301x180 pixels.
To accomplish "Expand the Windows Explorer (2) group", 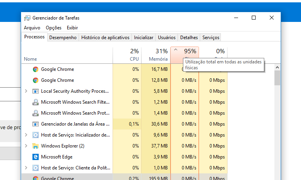I will tap(26, 146).
